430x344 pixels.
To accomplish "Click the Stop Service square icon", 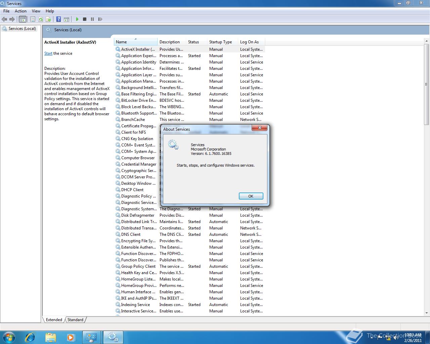I will tap(85, 19).
